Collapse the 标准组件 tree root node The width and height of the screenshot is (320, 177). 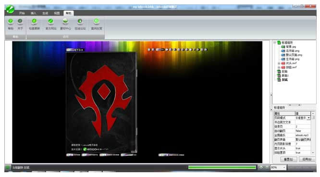[275, 42]
